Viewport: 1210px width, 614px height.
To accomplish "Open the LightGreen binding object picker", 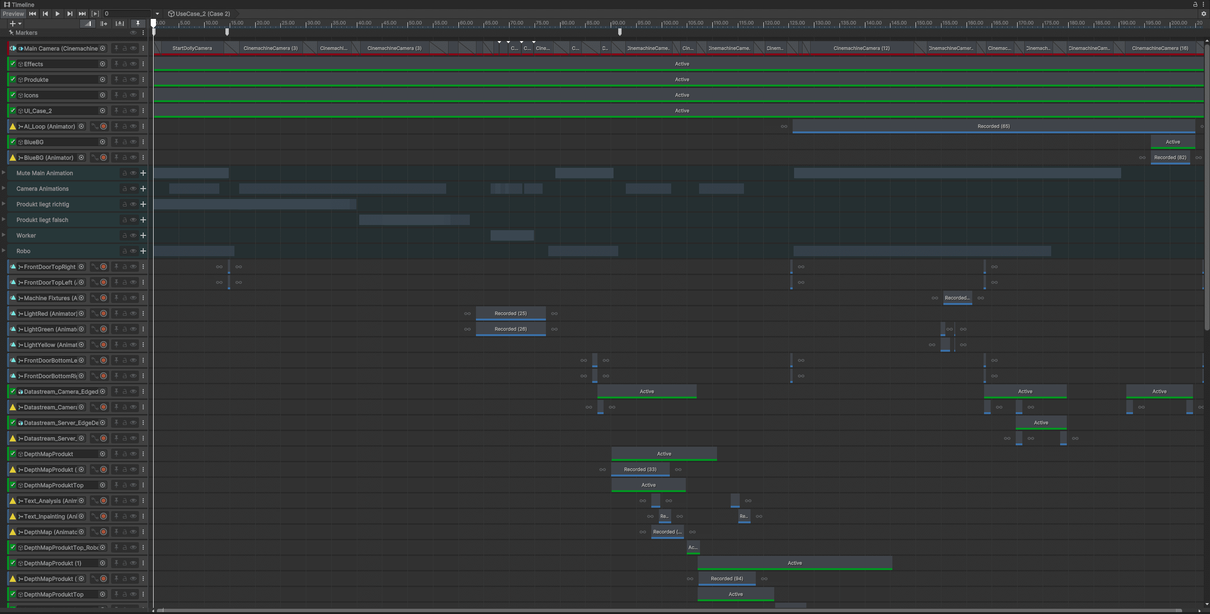I will click(x=81, y=329).
